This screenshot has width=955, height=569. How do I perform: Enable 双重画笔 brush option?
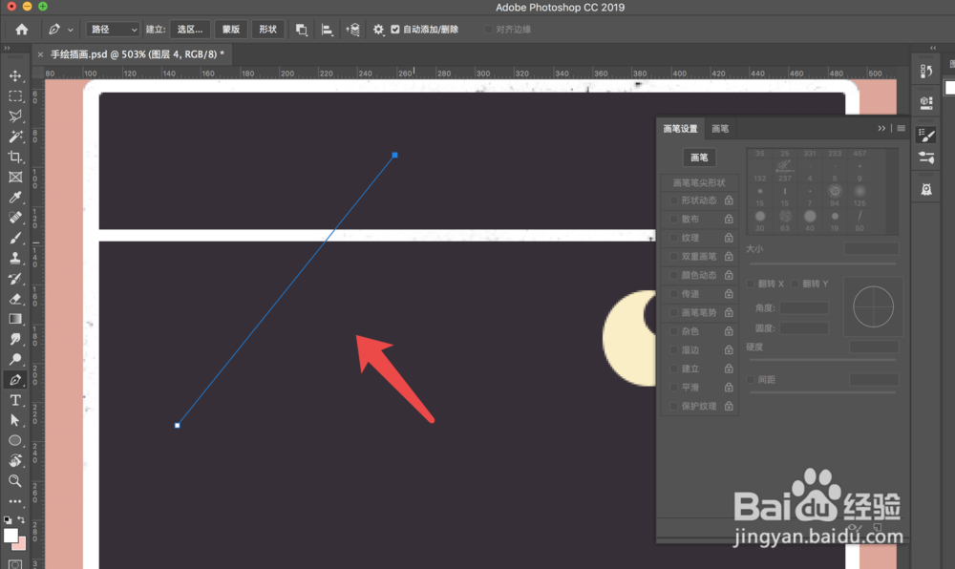tap(673, 256)
